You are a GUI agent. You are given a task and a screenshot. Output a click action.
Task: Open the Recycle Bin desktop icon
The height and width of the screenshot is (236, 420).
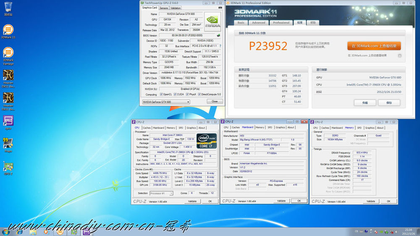(x=8, y=9)
